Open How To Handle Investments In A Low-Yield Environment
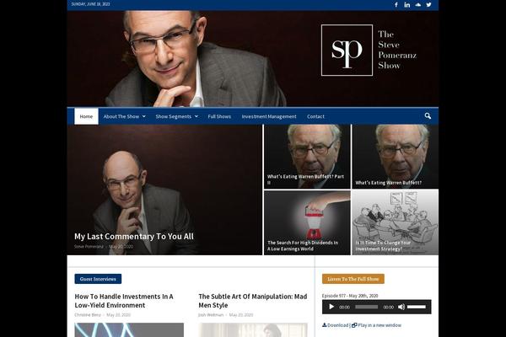 [124, 301]
